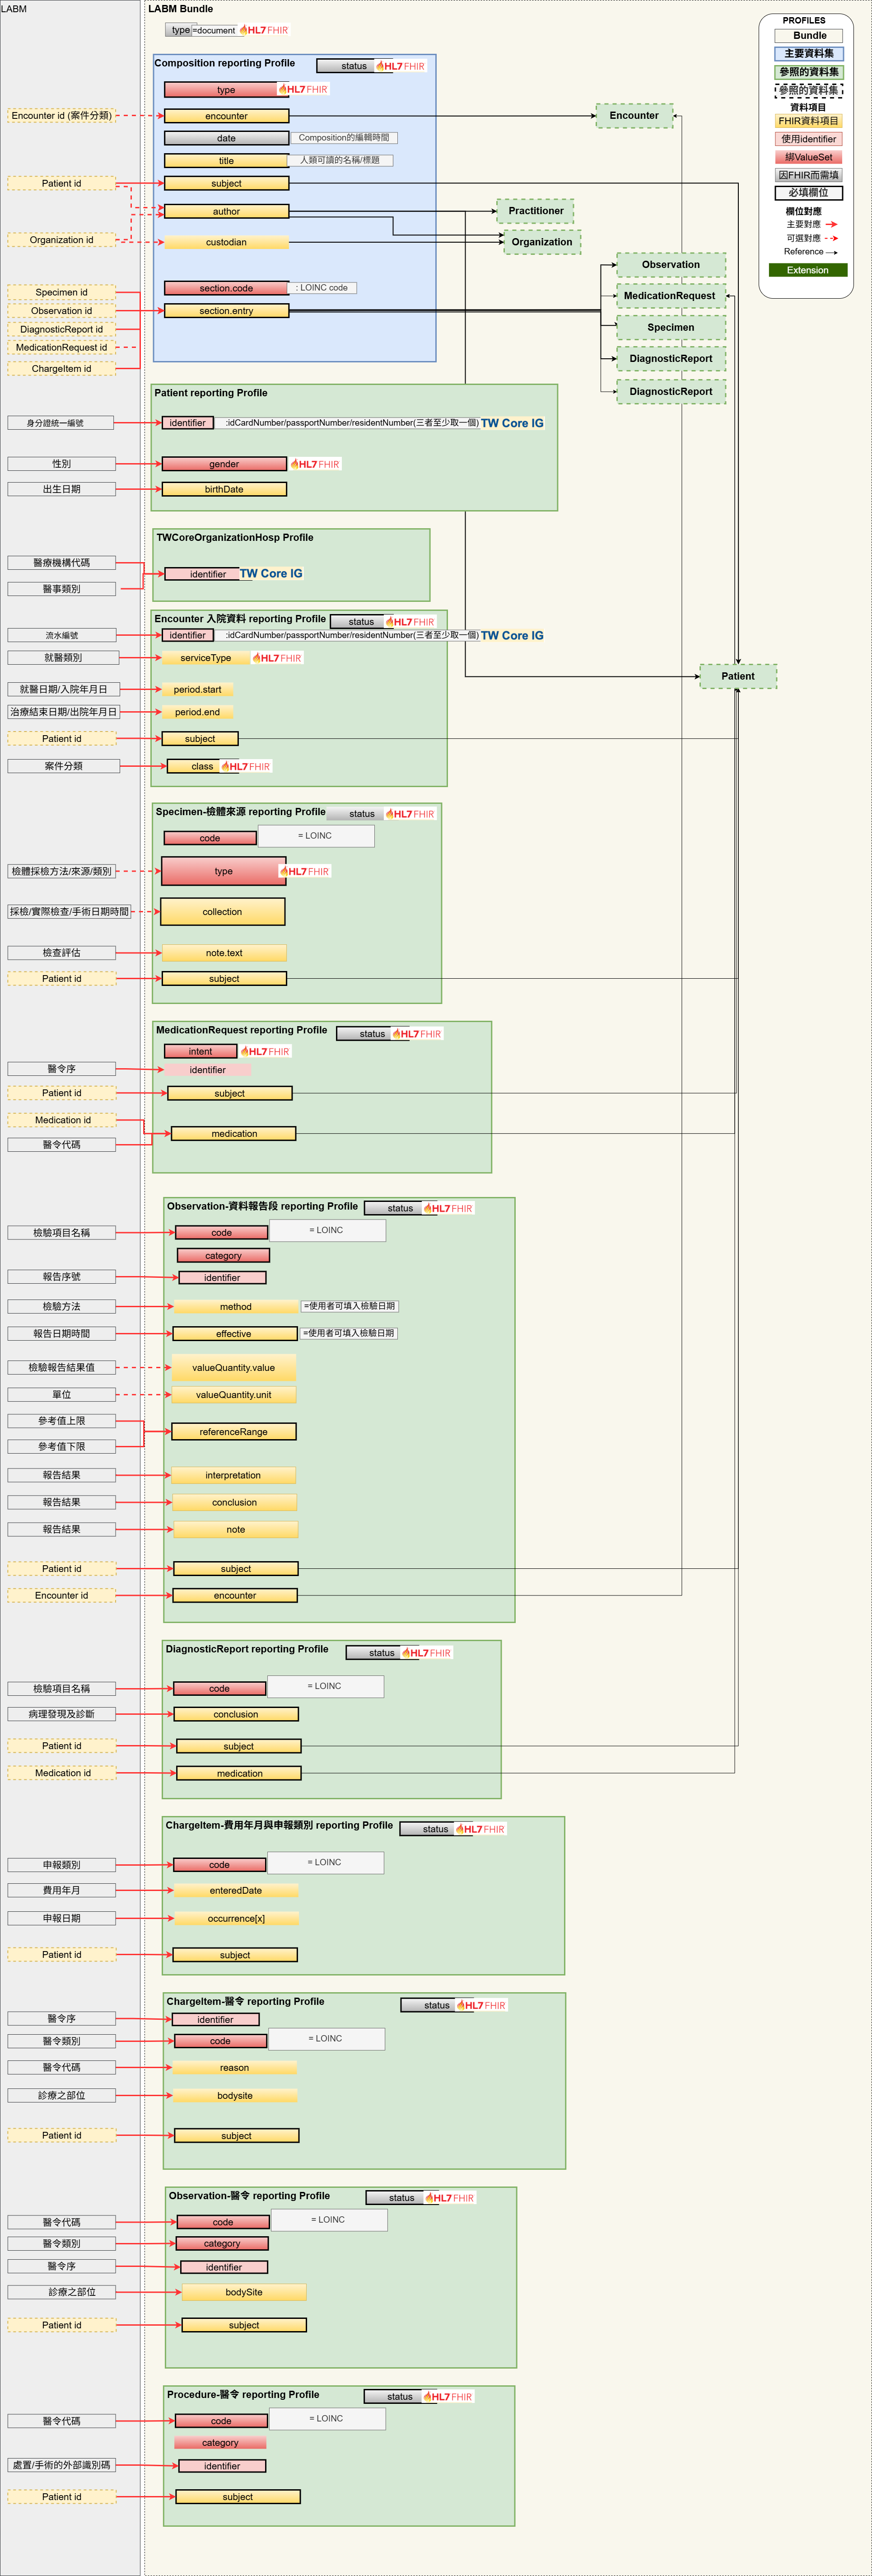This screenshot has height=2576, width=872.
Task: Select the Patient dashed reference box
Action: coord(738,676)
